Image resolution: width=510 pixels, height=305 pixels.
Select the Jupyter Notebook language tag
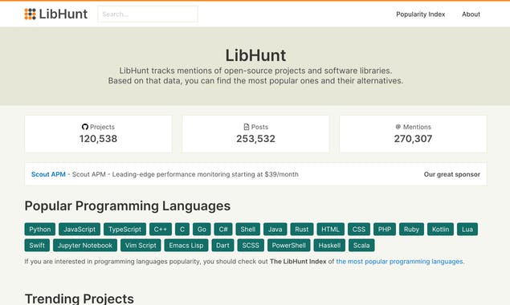point(85,245)
